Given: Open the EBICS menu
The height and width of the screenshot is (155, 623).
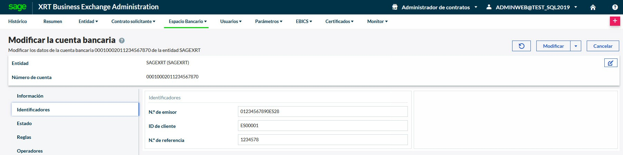Looking at the screenshot, I should (304, 21).
